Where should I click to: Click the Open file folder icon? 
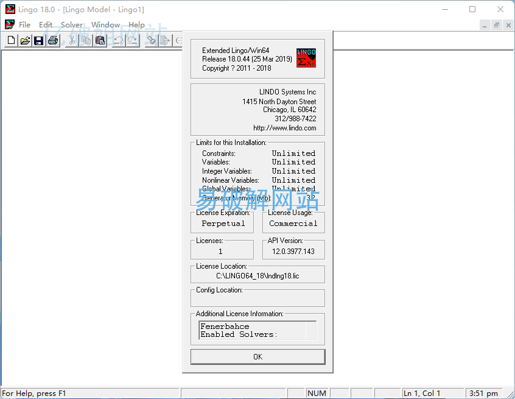[x=25, y=41]
